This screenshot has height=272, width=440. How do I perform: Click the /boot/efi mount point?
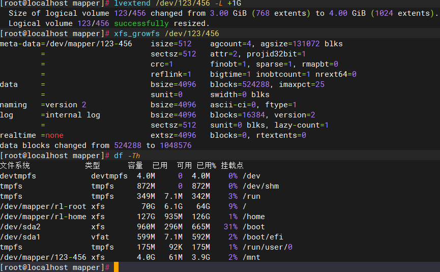(x=263, y=237)
